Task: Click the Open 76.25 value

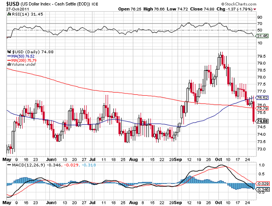Action: 130,9
